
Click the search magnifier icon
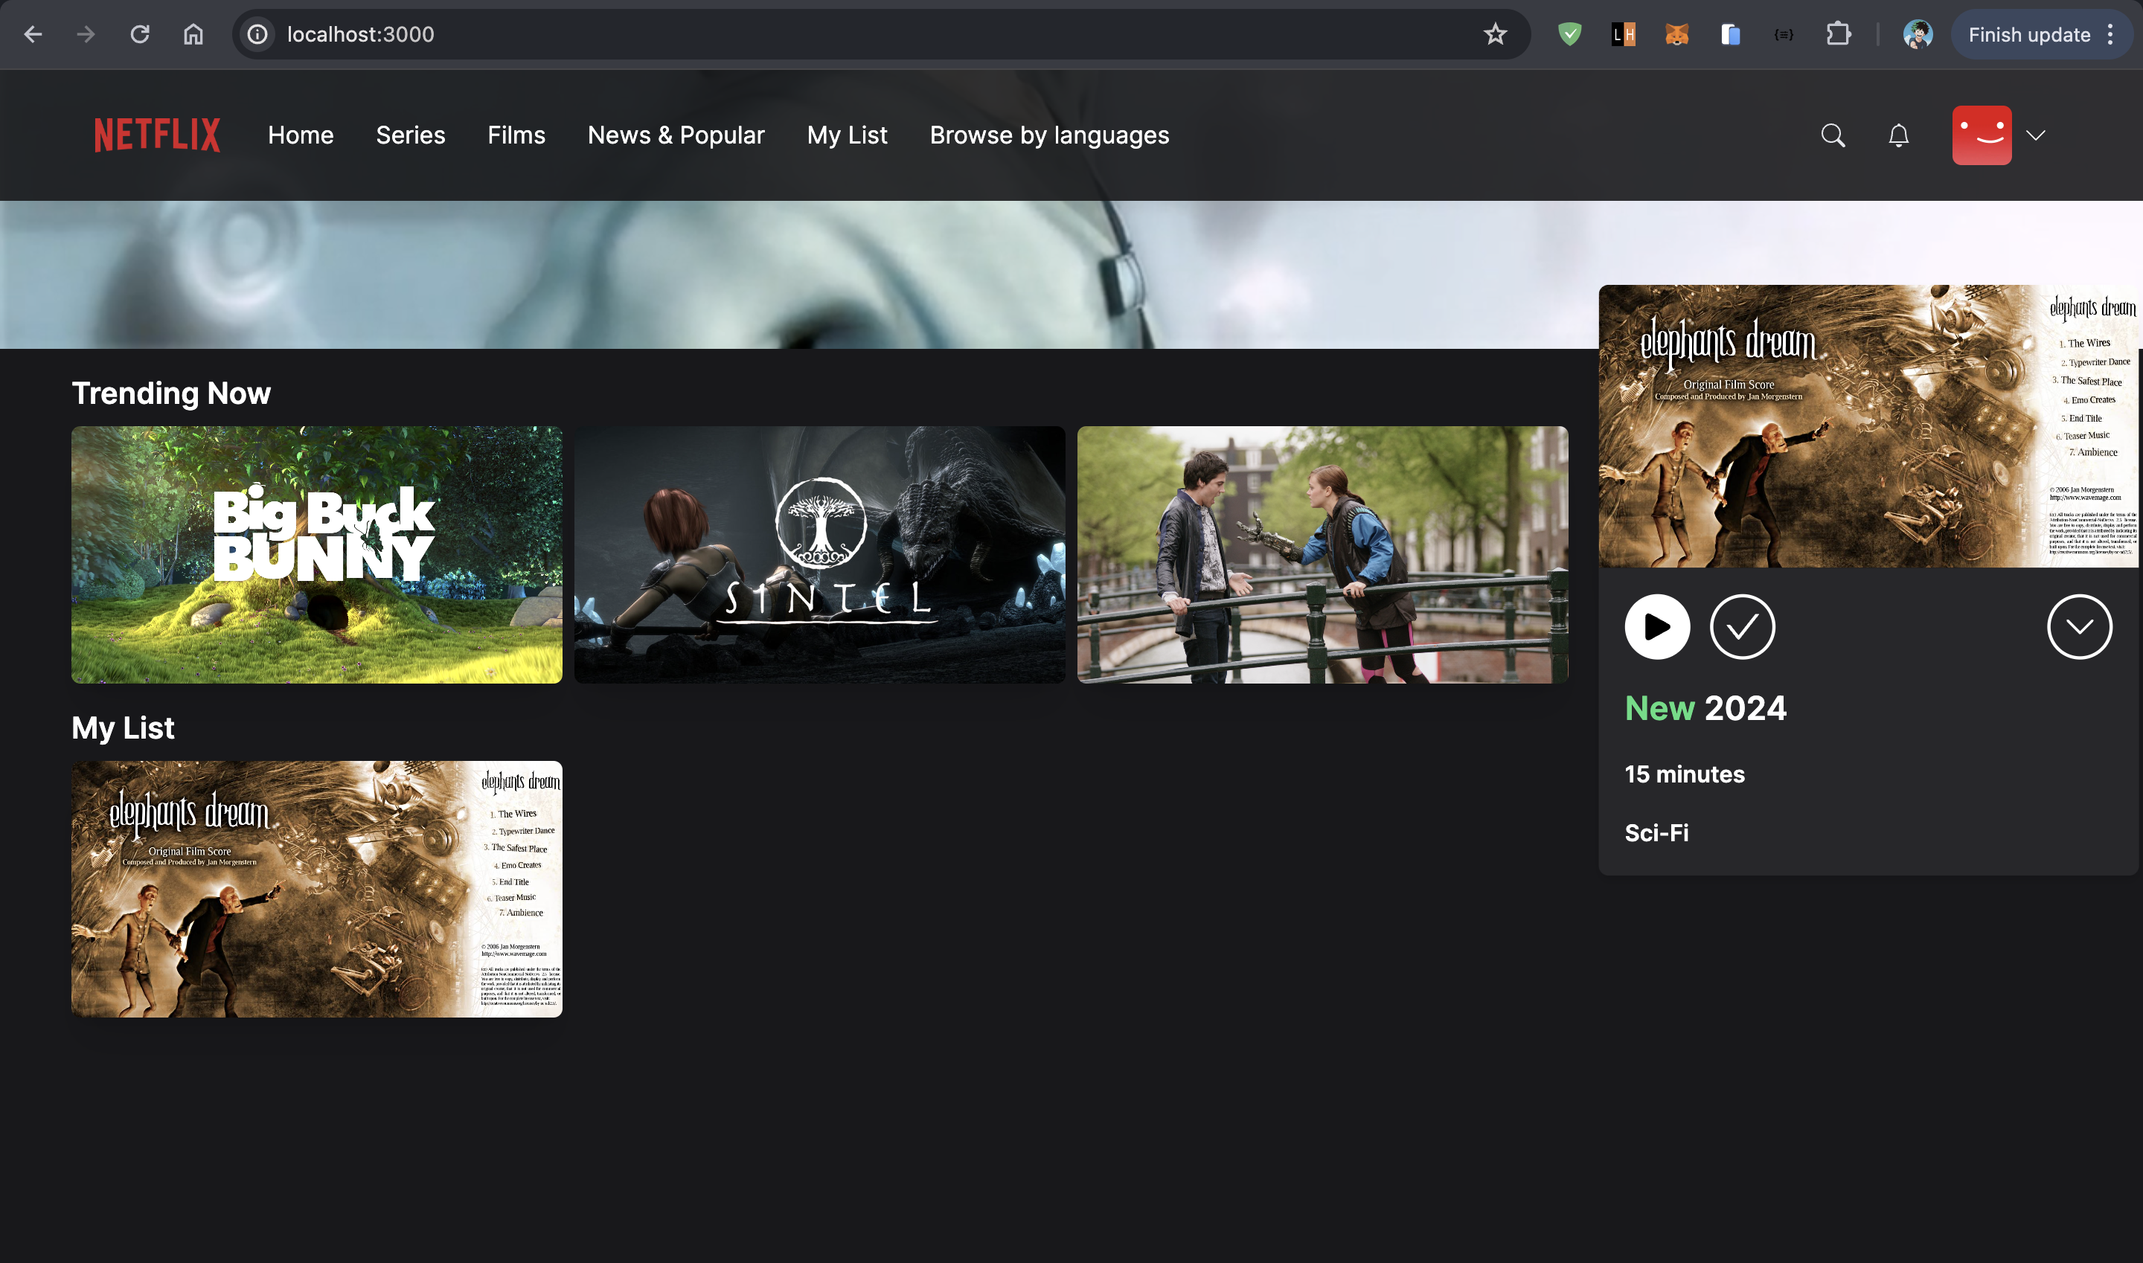pos(1832,135)
